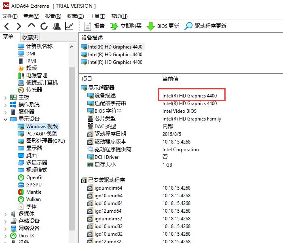Collapse the 显示设备 tree node

click(5, 119)
